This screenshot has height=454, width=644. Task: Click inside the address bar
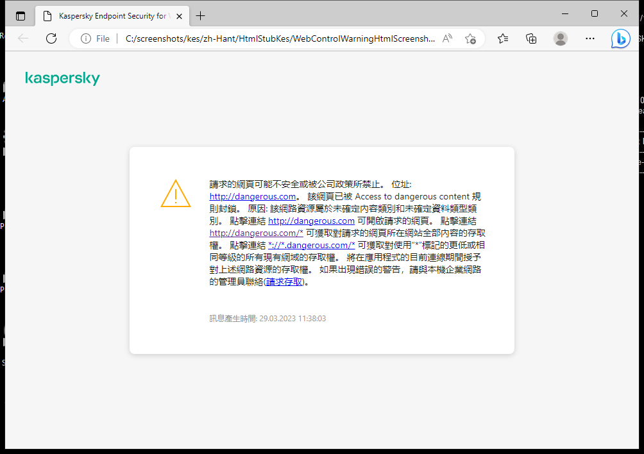point(257,38)
